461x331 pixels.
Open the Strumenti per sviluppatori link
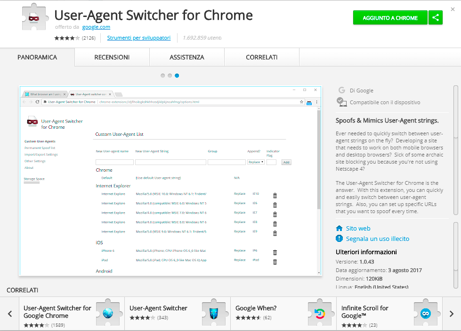138,38
